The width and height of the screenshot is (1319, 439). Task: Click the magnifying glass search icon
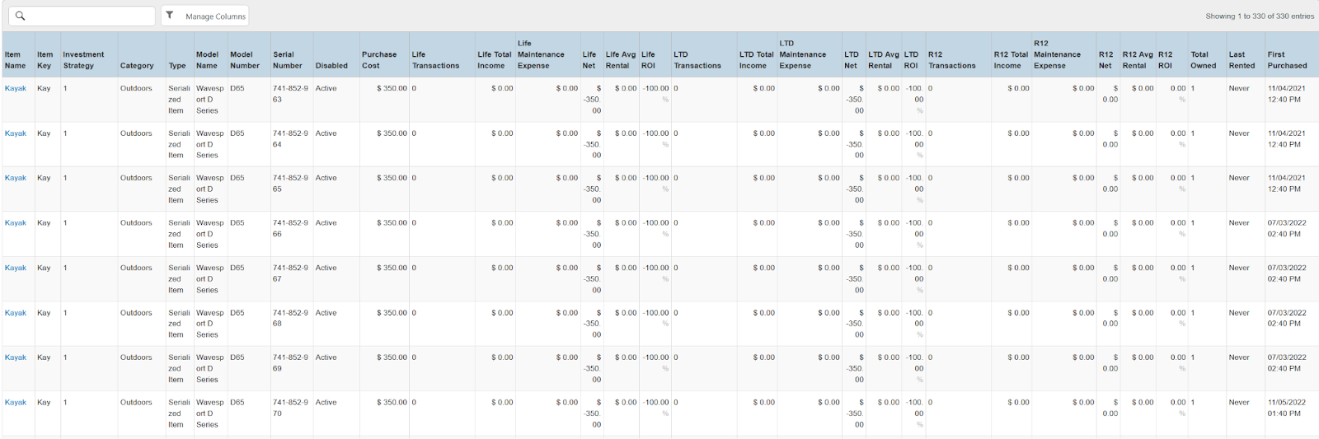click(21, 16)
